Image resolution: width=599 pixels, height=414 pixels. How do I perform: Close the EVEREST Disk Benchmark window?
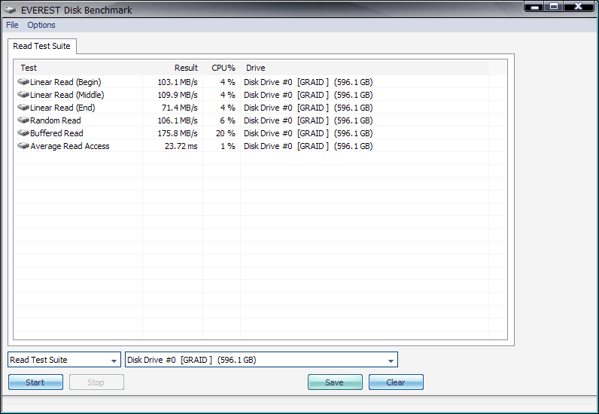pos(579,7)
